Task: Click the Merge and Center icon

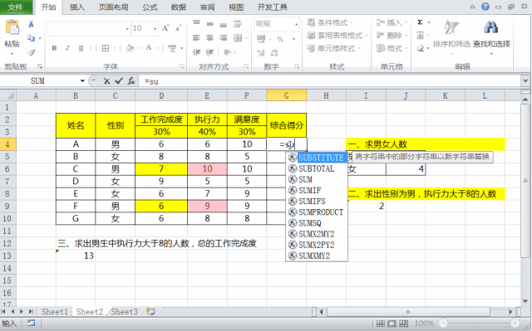Action: coord(238,38)
